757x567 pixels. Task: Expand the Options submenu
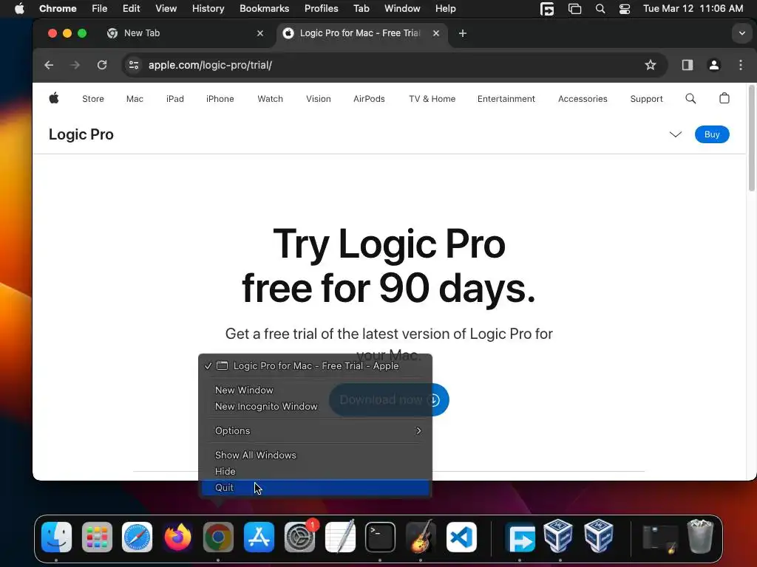pos(316,430)
